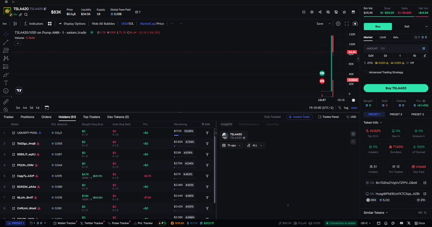
Task: Select the brush drawing tool
Action: tap(6, 74)
